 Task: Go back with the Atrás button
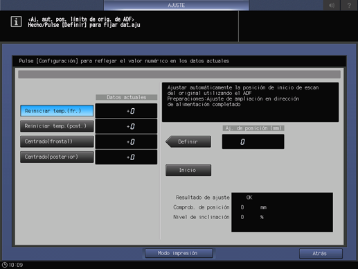[321, 254]
